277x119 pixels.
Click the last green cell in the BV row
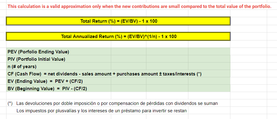point(209,89)
